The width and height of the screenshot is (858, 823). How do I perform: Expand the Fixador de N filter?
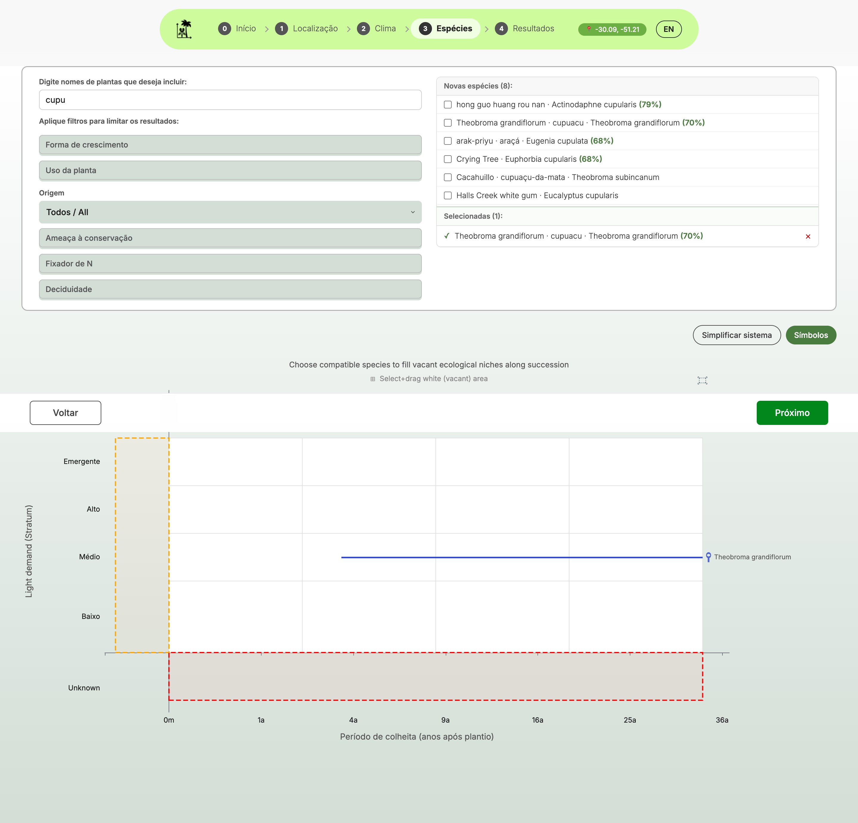230,263
